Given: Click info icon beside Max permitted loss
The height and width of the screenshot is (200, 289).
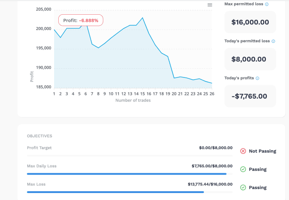Looking at the screenshot, I should pyautogui.click(x=267, y=4).
